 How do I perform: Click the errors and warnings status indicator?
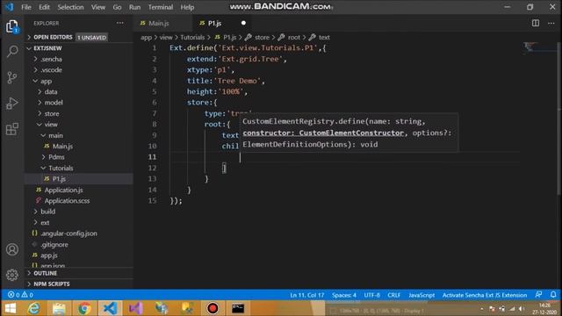click(20, 295)
